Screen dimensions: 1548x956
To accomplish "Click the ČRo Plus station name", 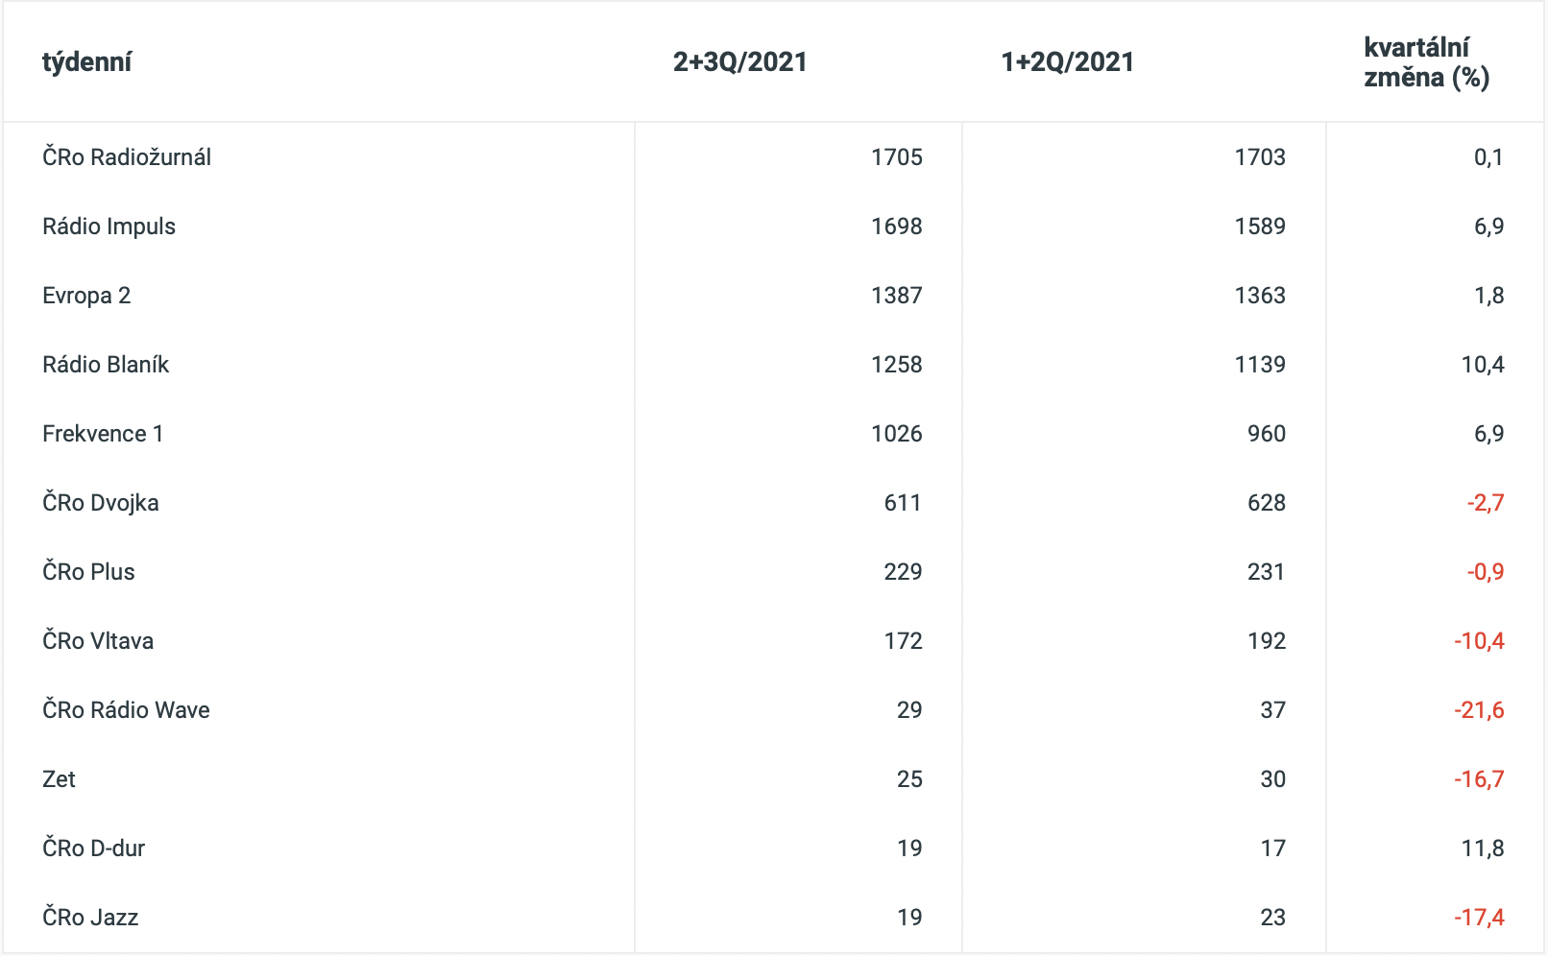I will tap(88, 572).
